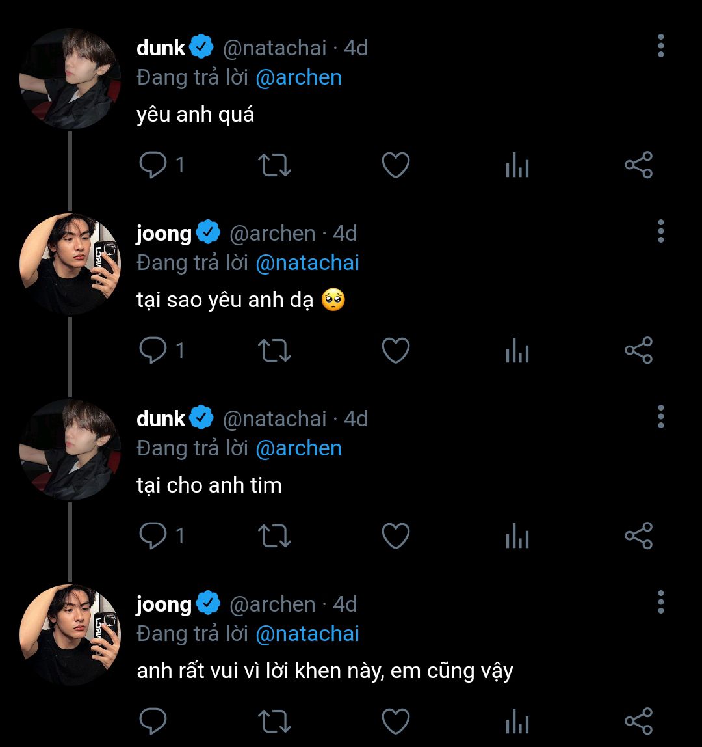Reply to dunk's "yêu anh quá" tweet

pyautogui.click(x=153, y=165)
